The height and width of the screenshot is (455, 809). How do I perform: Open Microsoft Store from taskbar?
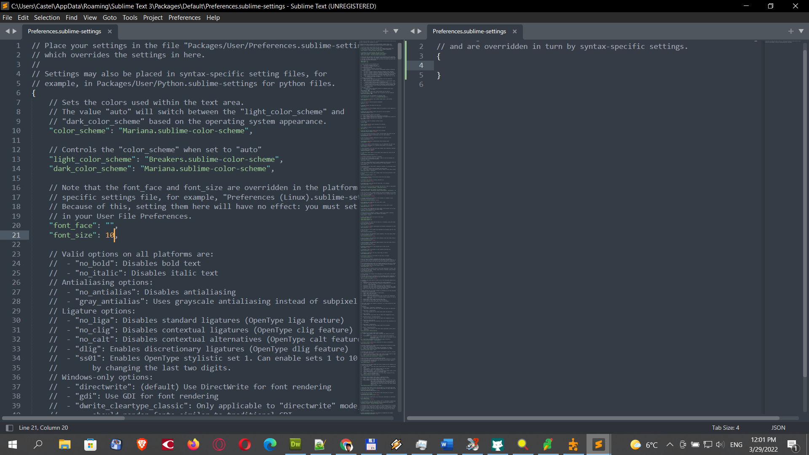[90, 444]
